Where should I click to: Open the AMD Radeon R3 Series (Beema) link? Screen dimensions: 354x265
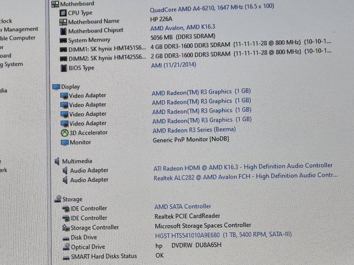(194, 130)
